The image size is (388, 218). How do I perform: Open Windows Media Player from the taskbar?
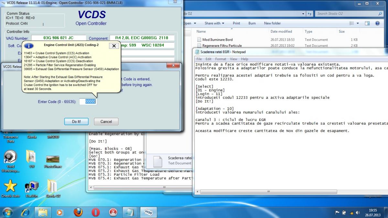(60, 212)
